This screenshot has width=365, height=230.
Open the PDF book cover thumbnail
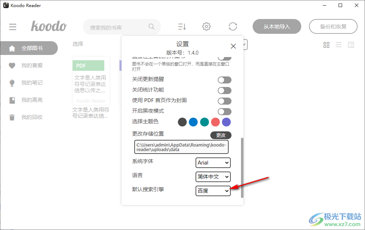coord(91,81)
